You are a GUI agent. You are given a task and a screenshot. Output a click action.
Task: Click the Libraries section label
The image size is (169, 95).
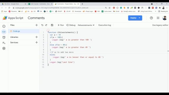point(14,37)
